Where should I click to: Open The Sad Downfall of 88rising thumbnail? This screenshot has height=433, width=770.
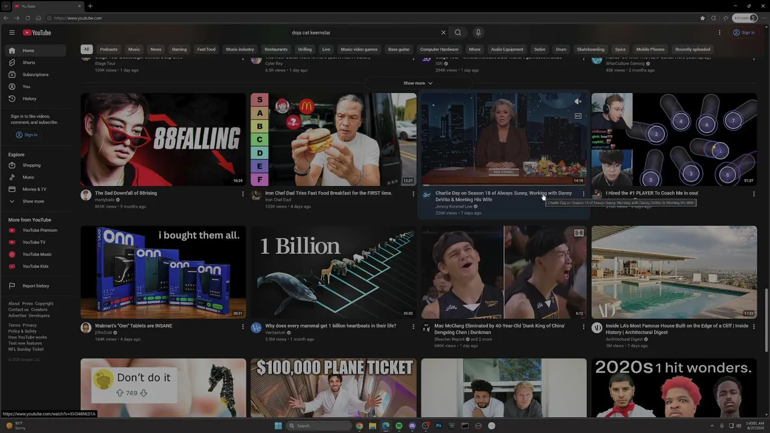pyautogui.click(x=164, y=140)
